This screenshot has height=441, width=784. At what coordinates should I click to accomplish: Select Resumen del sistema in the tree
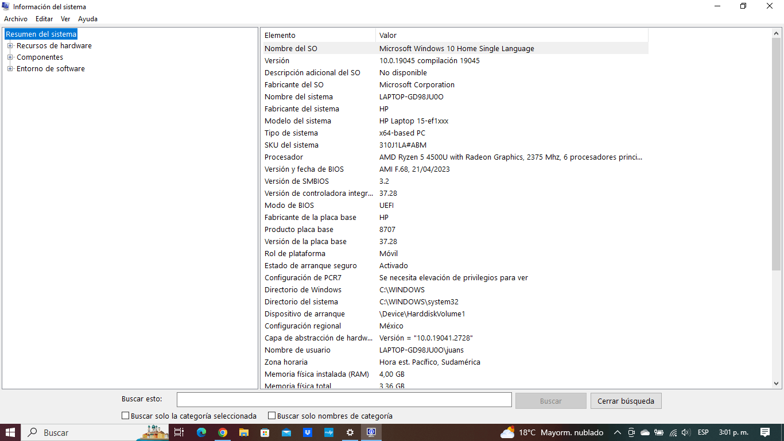[x=41, y=34]
